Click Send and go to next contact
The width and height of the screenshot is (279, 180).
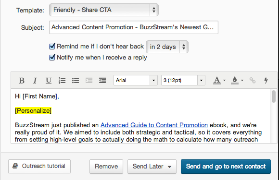coord(226,167)
